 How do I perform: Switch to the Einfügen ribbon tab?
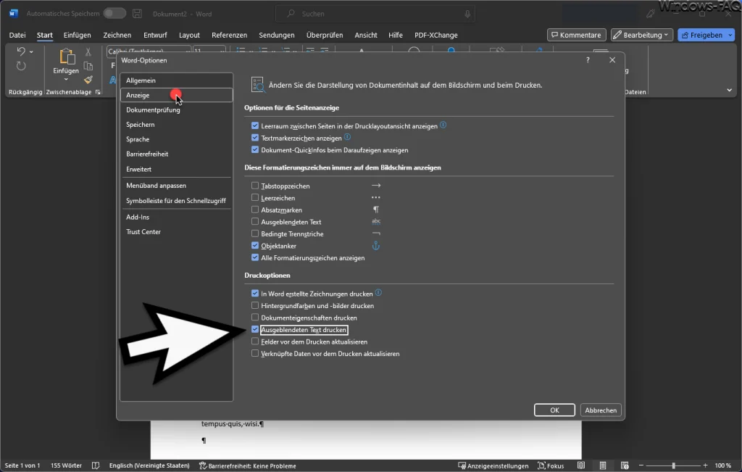click(x=77, y=35)
